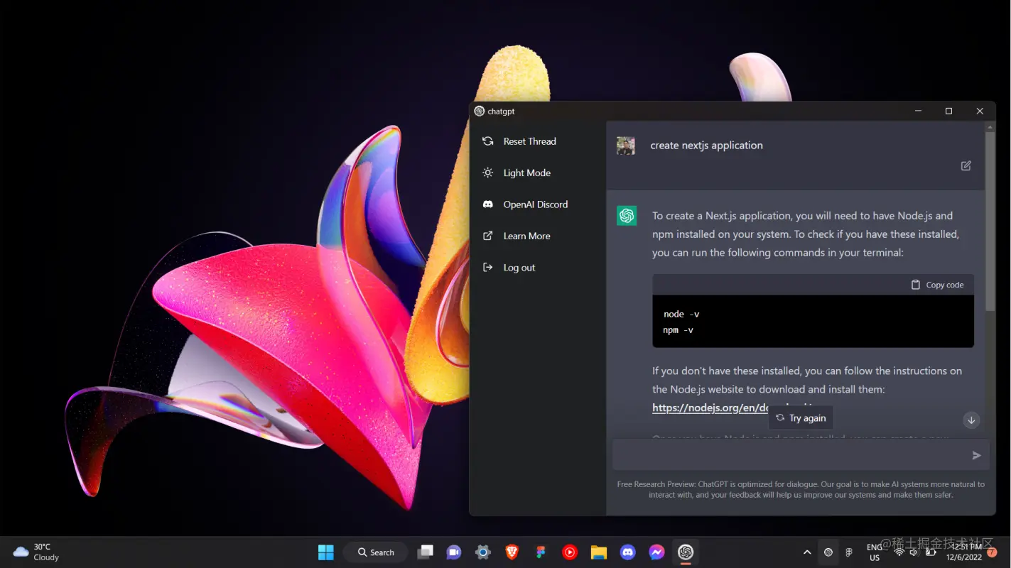Open Figma from the taskbar

coord(541,552)
